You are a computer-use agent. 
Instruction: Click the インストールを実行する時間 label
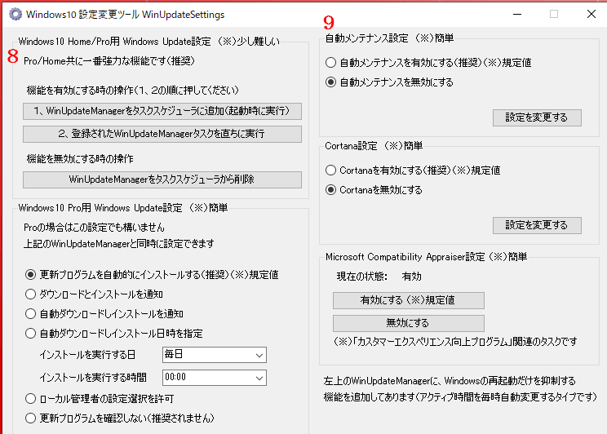[x=93, y=378]
